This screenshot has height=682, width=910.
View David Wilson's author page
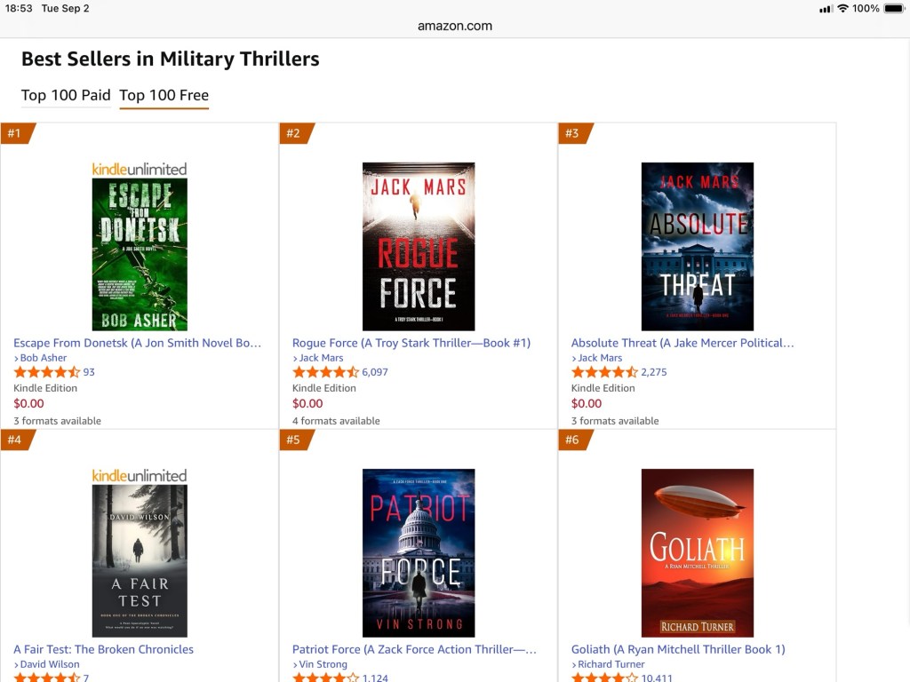49,664
